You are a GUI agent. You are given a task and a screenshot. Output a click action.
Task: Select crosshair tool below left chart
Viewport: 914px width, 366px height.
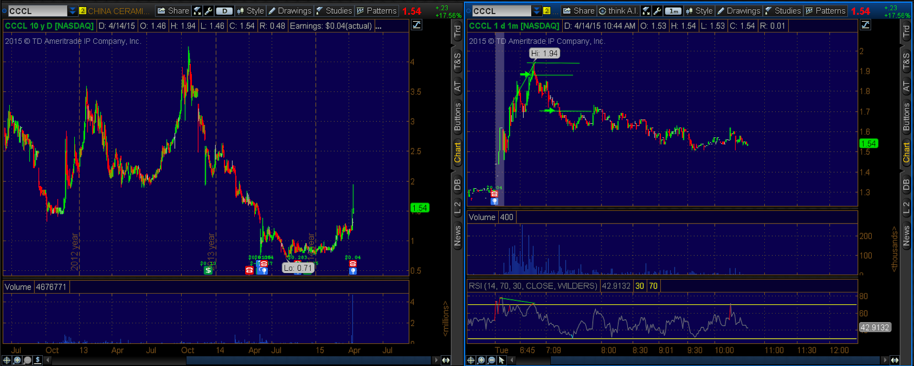(x=6, y=360)
